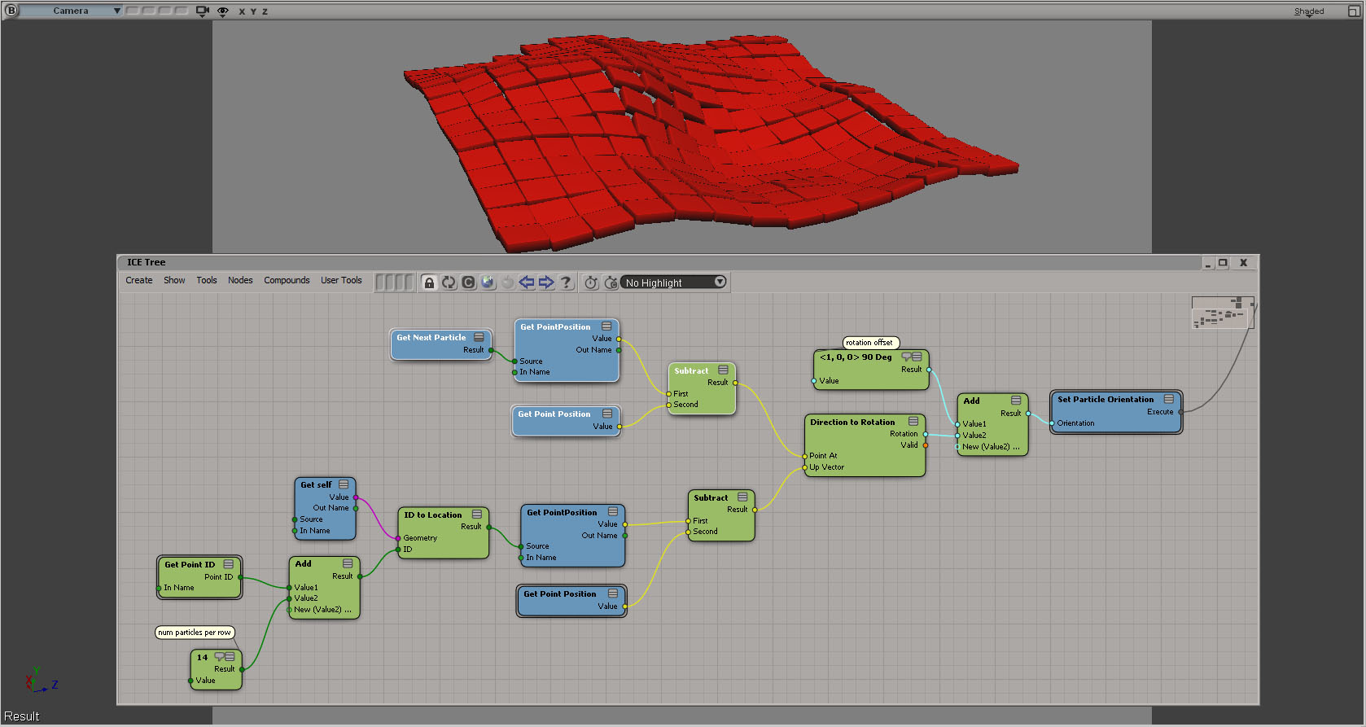Open the Shaded display mode dropdown

[x=1308, y=11]
